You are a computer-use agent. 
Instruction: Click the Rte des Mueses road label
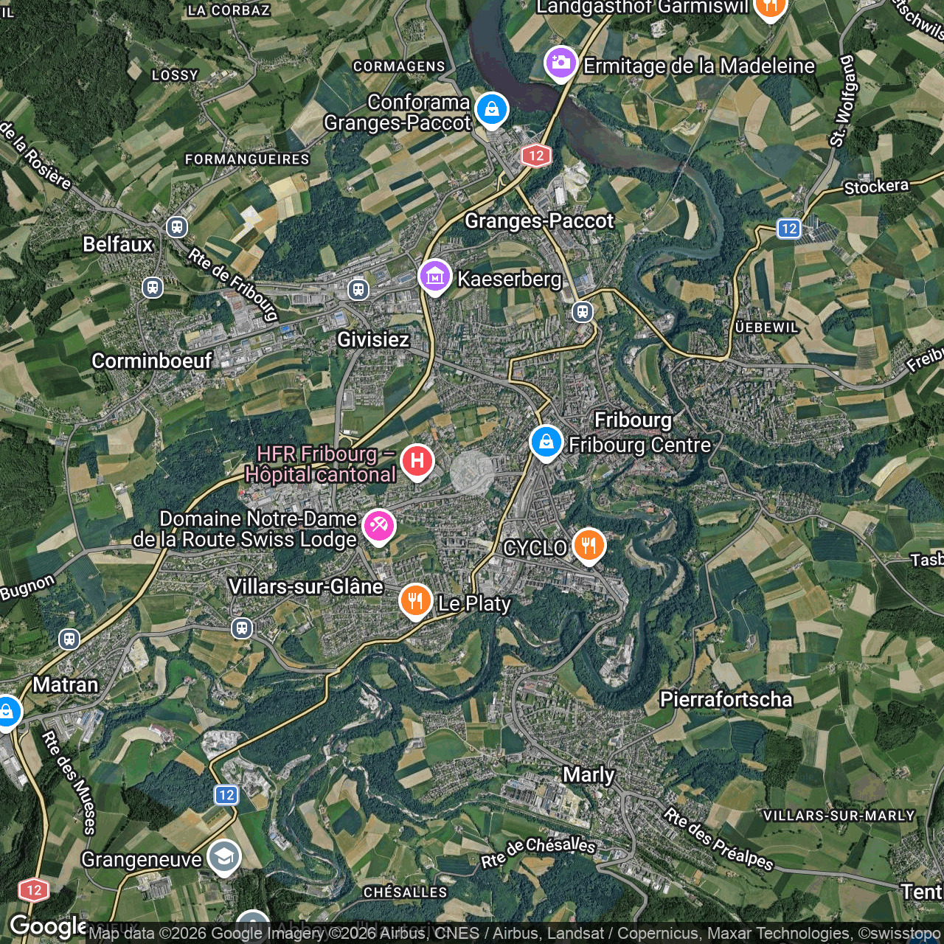pyautogui.click(x=69, y=783)
